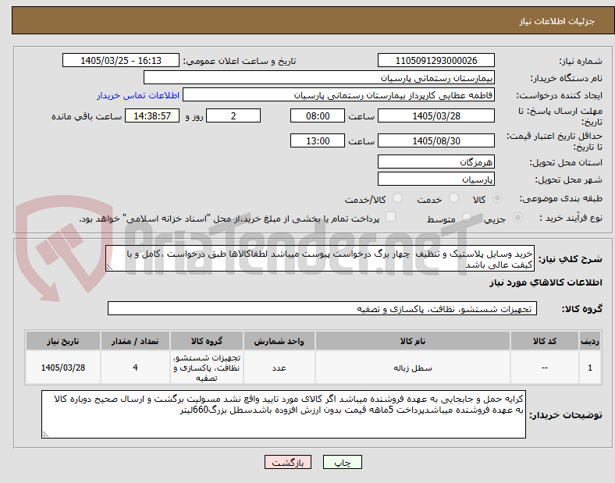Image resolution: width=615 pixels, height=483 pixels.
Task: Click the price validity date 1405/08/30 field
Action: coord(435,140)
